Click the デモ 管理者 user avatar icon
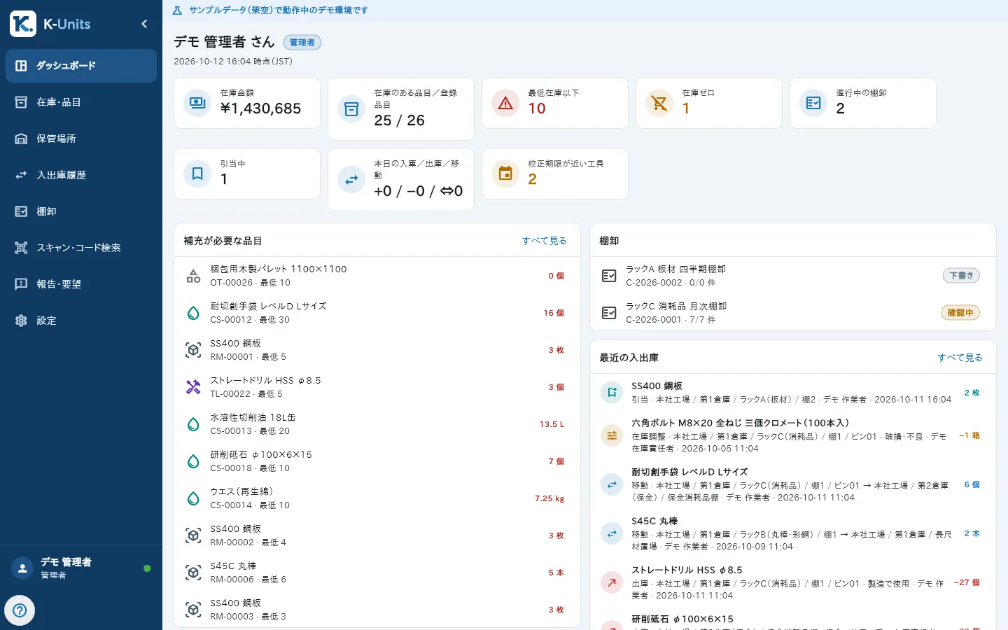The width and height of the screenshot is (1008, 630). (22, 568)
